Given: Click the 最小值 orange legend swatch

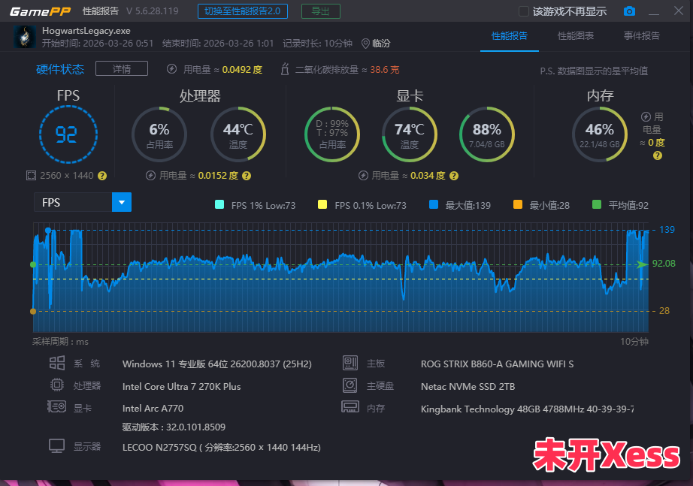Looking at the screenshot, I should point(518,204).
